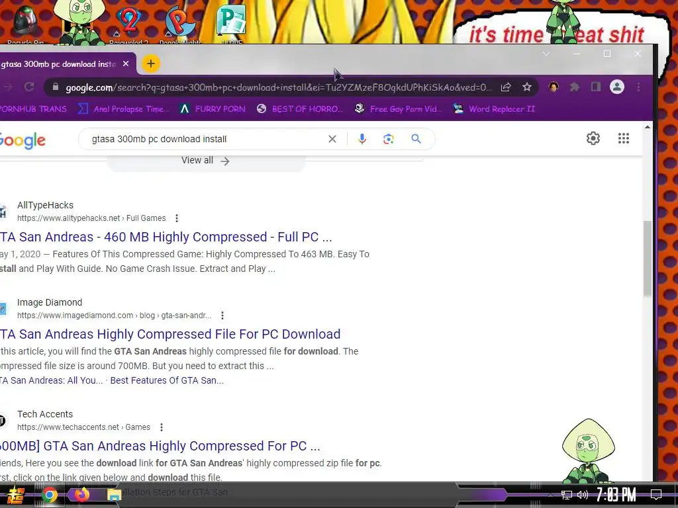Screen dimensions: 678x508
Task: Open Image Diamond result options menu
Action: [222, 316]
